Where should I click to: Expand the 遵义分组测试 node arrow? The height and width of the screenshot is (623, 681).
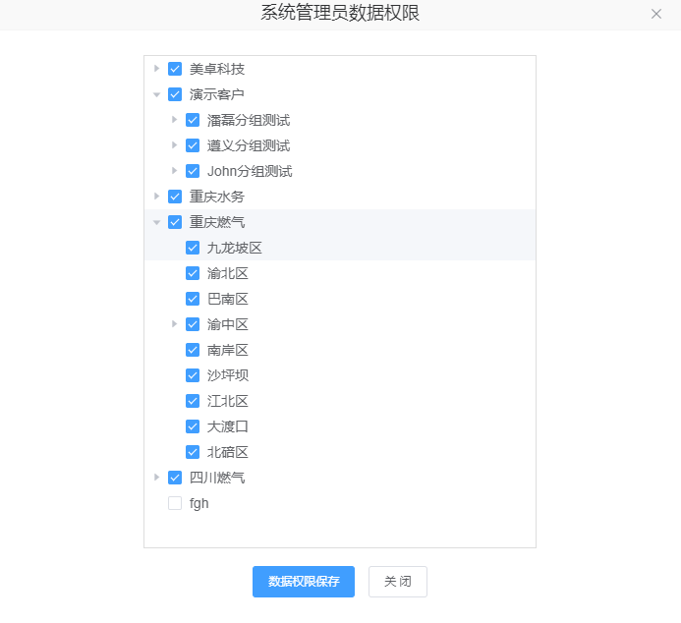[174, 145]
